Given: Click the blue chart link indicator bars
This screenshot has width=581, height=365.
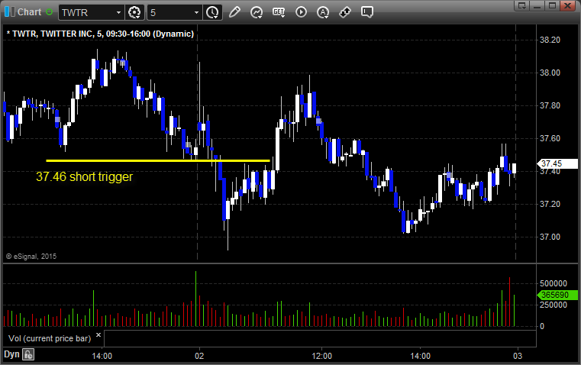Looking at the screenshot, I should (10, 12).
